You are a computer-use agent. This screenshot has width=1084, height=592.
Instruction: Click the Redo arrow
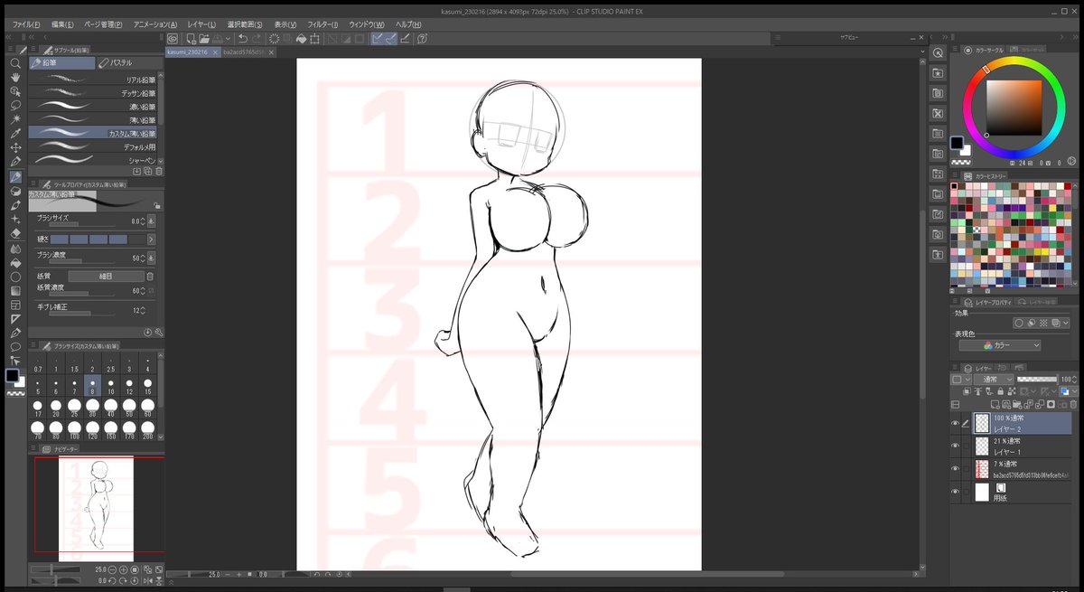click(257, 39)
